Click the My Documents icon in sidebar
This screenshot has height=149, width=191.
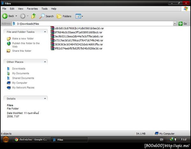click(8, 73)
